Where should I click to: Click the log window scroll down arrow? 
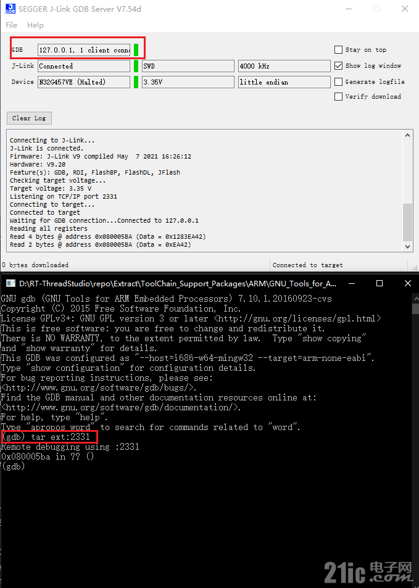click(x=407, y=246)
